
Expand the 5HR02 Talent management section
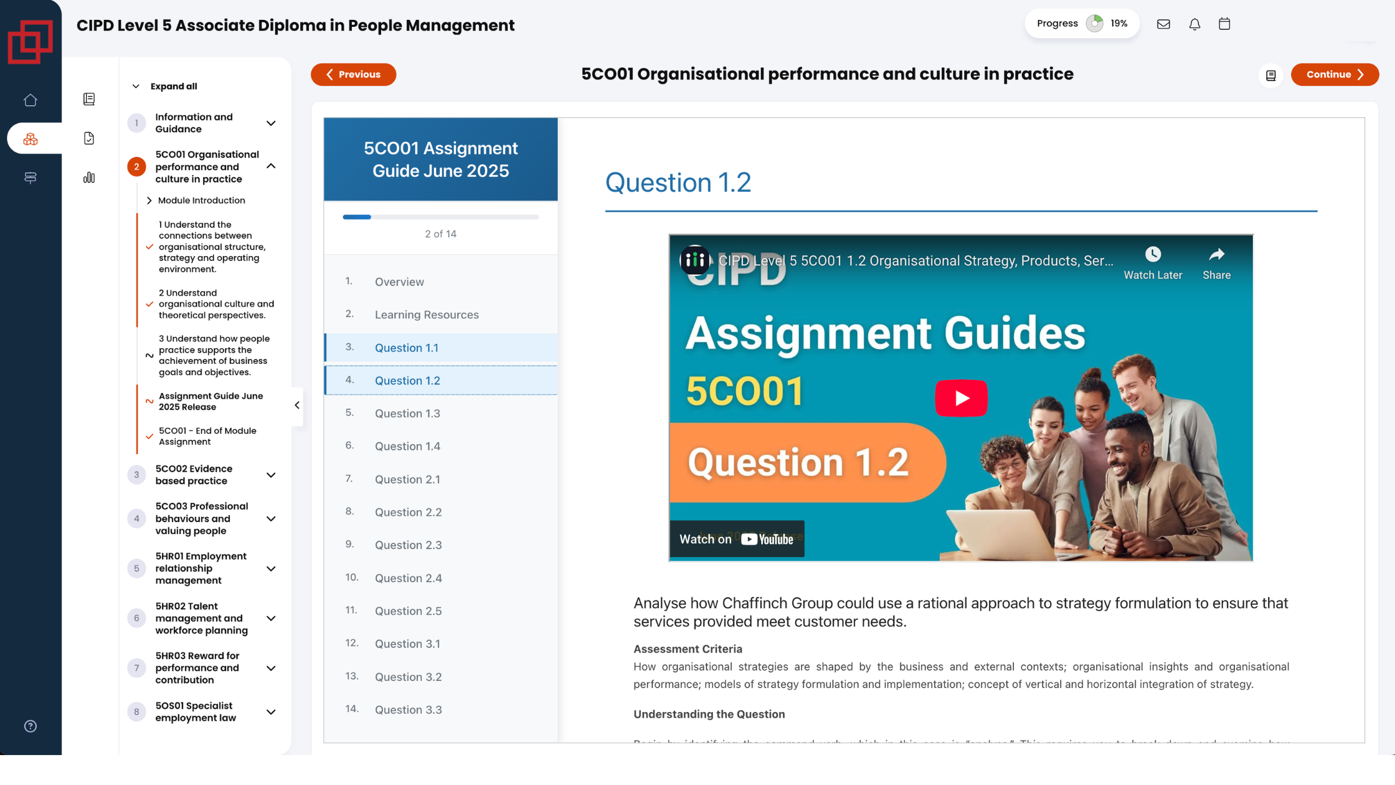pyautogui.click(x=270, y=618)
